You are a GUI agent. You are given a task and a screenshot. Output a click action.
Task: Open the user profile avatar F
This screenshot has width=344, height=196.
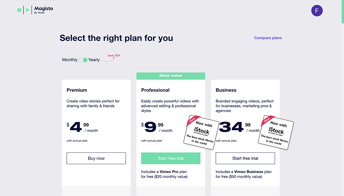tap(317, 11)
